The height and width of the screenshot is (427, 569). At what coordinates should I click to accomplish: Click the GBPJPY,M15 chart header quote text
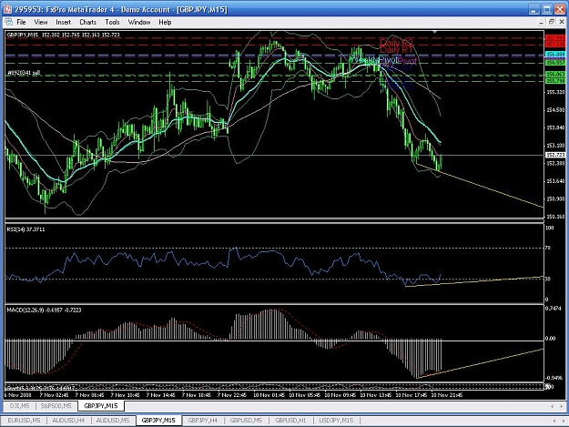point(63,35)
